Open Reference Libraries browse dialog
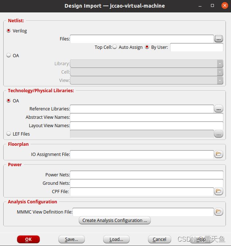Viewport: 231px width, 246px height. click(x=219, y=109)
